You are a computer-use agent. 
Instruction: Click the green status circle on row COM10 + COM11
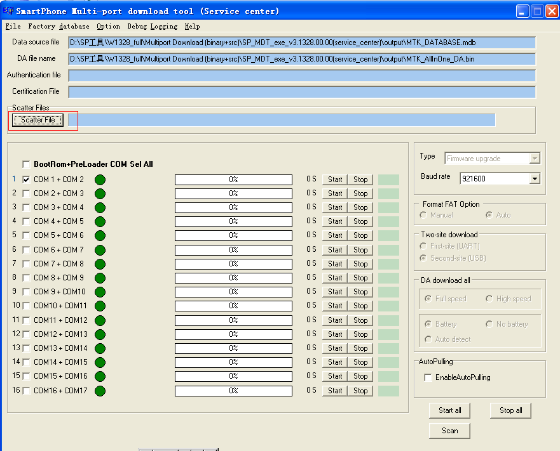[100, 306]
